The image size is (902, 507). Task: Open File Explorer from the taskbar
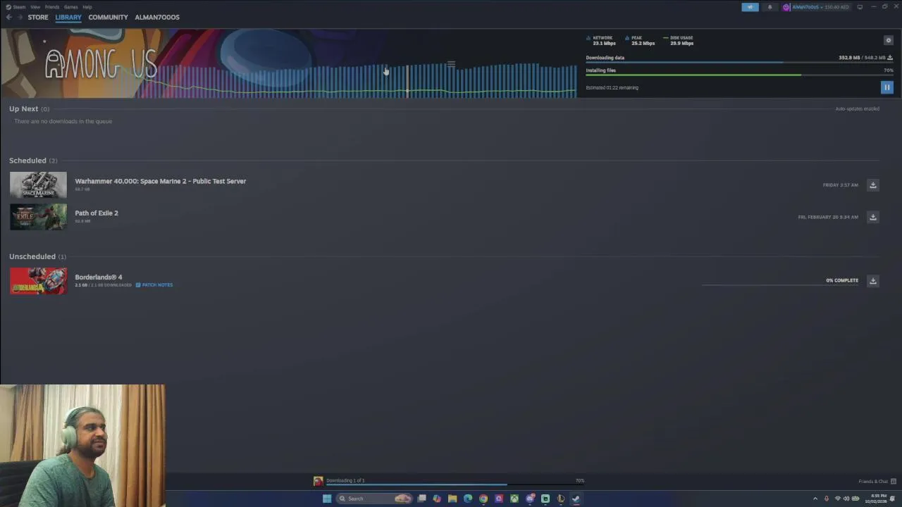pos(452,499)
